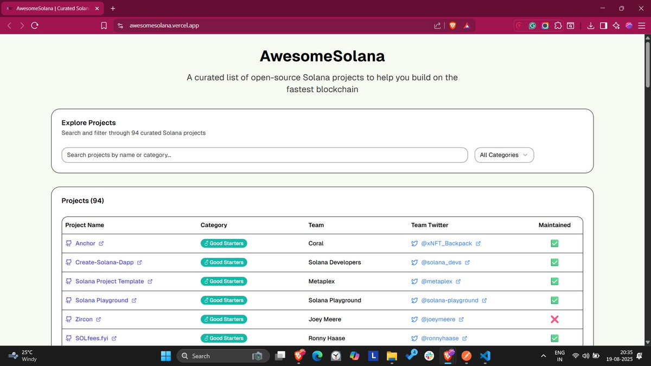Click the Joey Meere team cell
The height and width of the screenshot is (366, 651).
tap(324, 319)
